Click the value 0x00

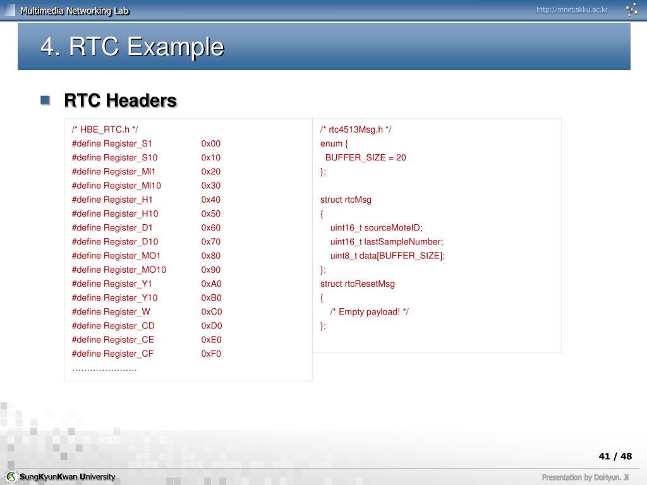coord(211,143)
